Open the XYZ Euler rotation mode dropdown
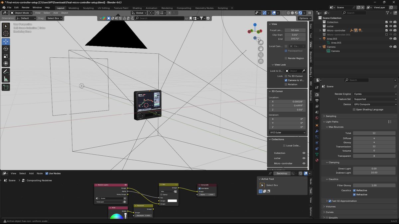The image size is (399, 224). tap(288, 132)
